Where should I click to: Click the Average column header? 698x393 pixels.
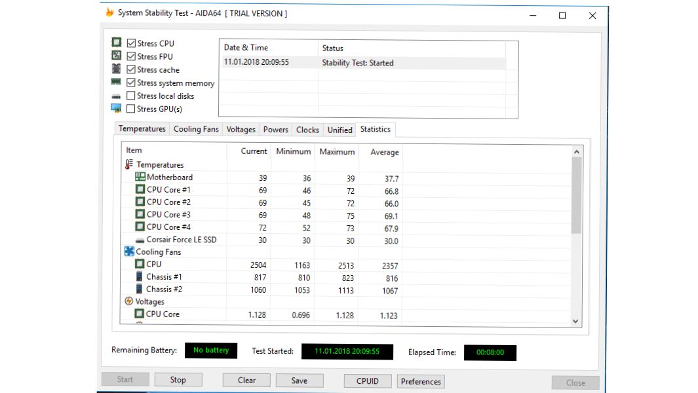381,152
